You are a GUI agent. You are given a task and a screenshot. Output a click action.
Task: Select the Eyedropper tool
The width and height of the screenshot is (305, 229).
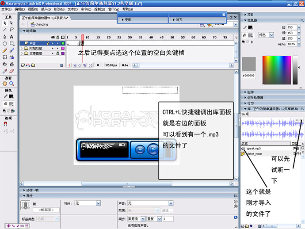tap(5, 71)
